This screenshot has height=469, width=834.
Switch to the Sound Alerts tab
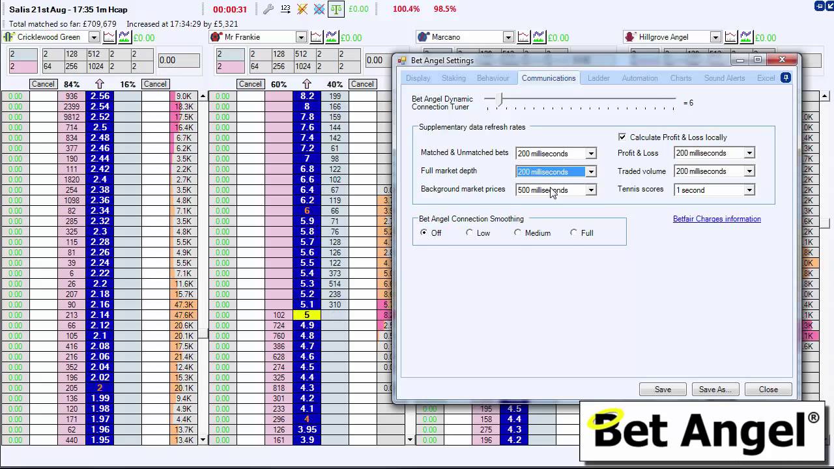[x=725, y=78]
